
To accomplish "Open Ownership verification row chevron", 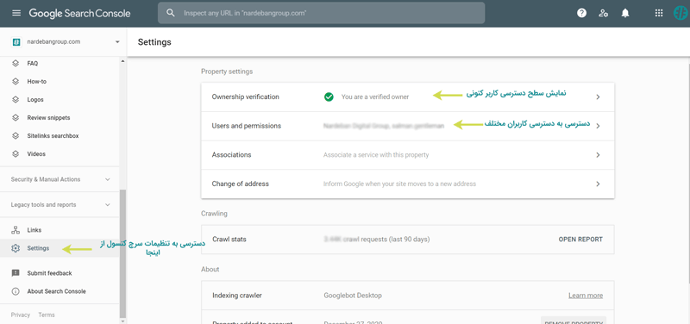I will (598, 97).
